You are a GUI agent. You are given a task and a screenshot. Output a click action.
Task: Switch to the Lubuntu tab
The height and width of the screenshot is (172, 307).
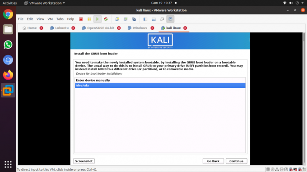(59, 28)
